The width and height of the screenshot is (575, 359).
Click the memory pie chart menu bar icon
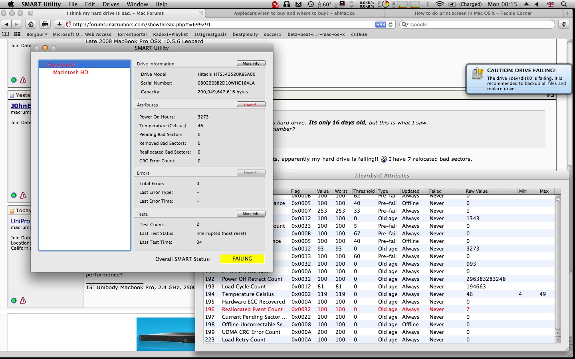pyautogui.click(x=385, y=4)
